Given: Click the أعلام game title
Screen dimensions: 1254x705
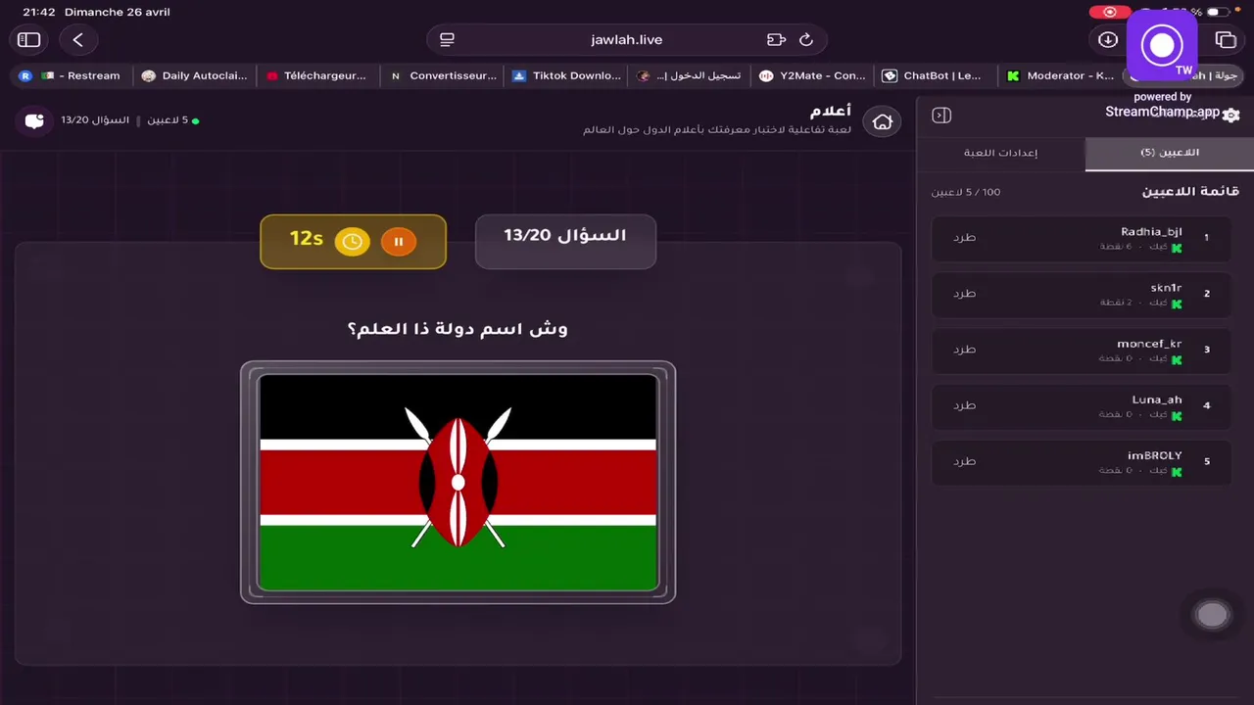Looking at the screenshot, I should 831,112.
